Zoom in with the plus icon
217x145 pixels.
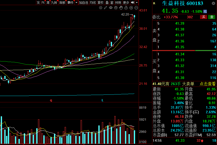[x=131, y=8]
